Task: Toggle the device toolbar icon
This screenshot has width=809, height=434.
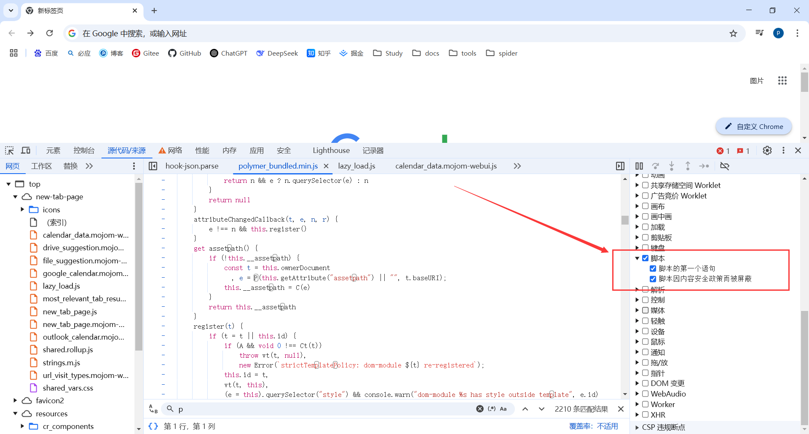Action: [x=26, y=150]
